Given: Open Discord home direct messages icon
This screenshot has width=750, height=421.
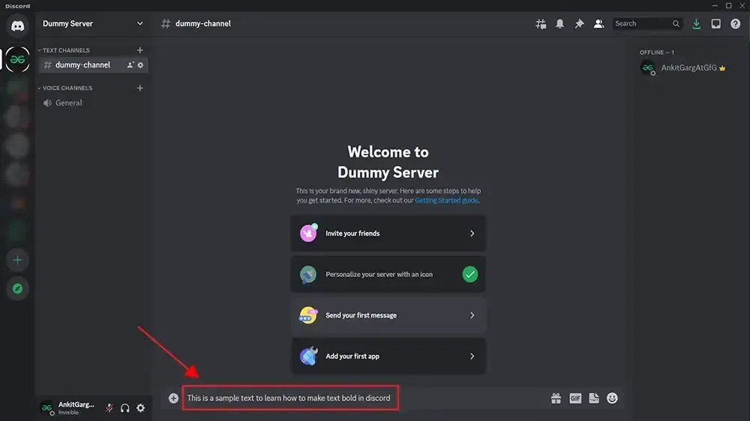Looking at the screenshot, I should (18, 26).
